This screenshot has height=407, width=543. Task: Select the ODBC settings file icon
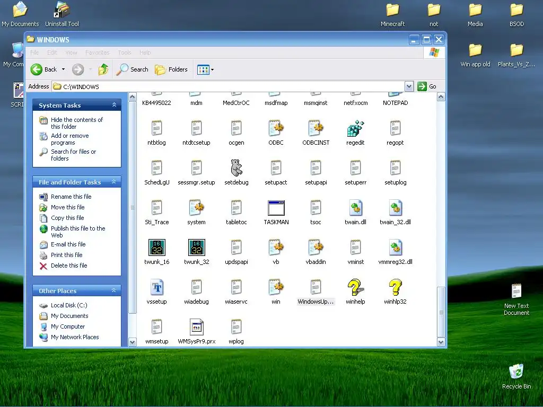[276, 128]
